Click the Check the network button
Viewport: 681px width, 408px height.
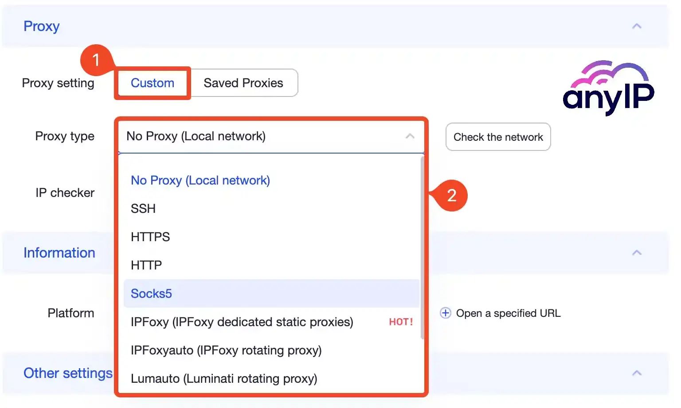pos(498,137)
